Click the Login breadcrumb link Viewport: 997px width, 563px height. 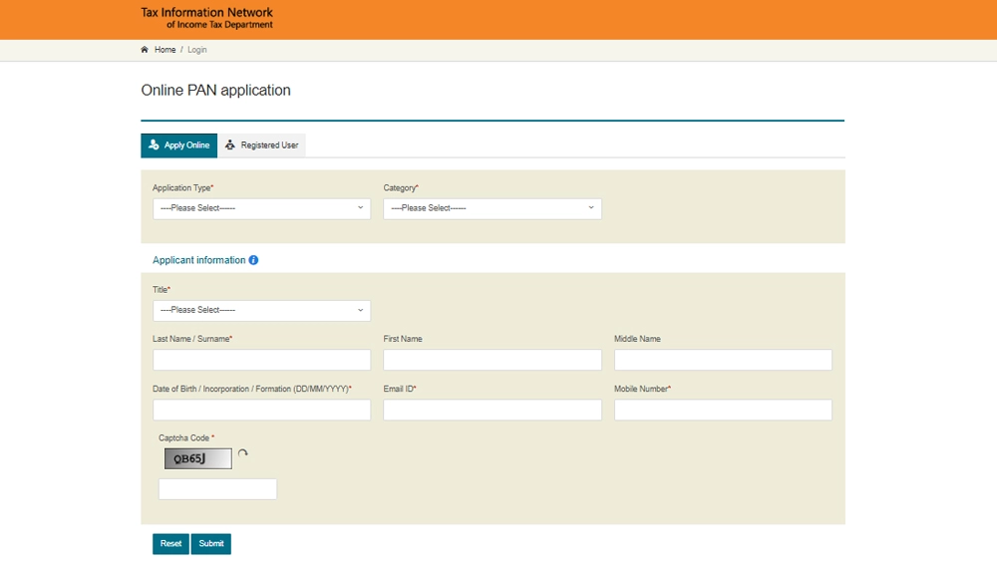point(197,50)
